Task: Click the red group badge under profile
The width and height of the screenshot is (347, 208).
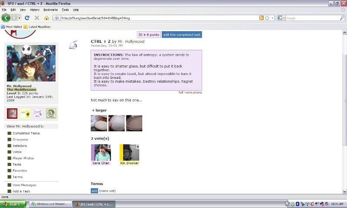Action: pos(12,114)
